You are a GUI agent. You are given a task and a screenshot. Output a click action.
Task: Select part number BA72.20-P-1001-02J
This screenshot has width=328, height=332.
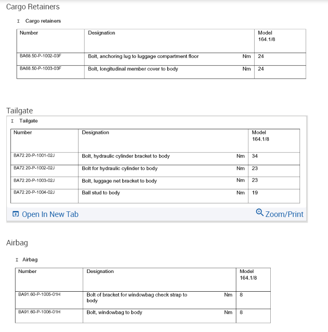tap(34, 156)
